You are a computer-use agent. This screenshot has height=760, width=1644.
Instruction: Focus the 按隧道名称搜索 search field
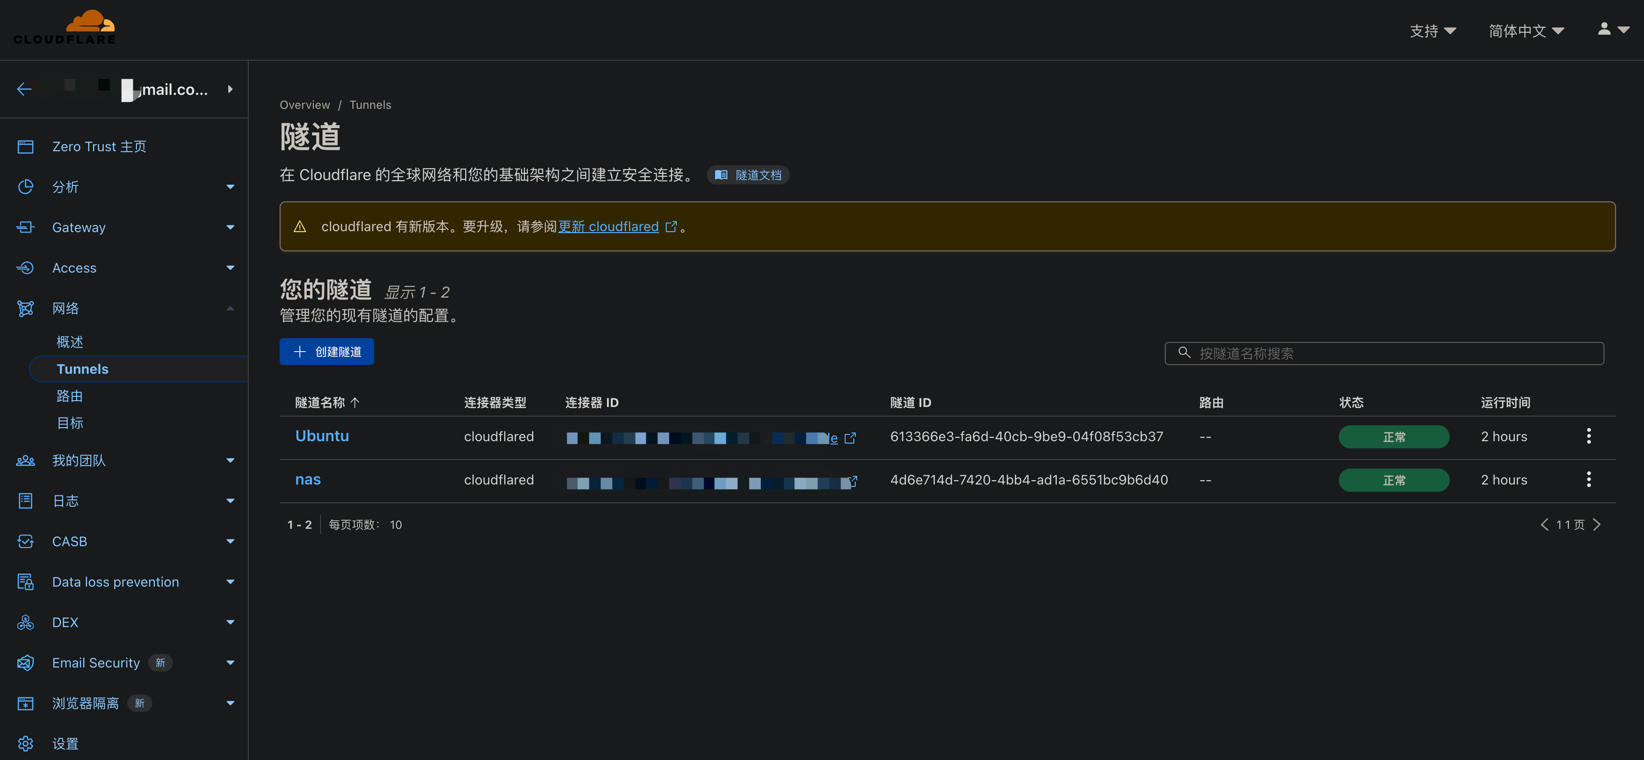(x=1384, y=353)
